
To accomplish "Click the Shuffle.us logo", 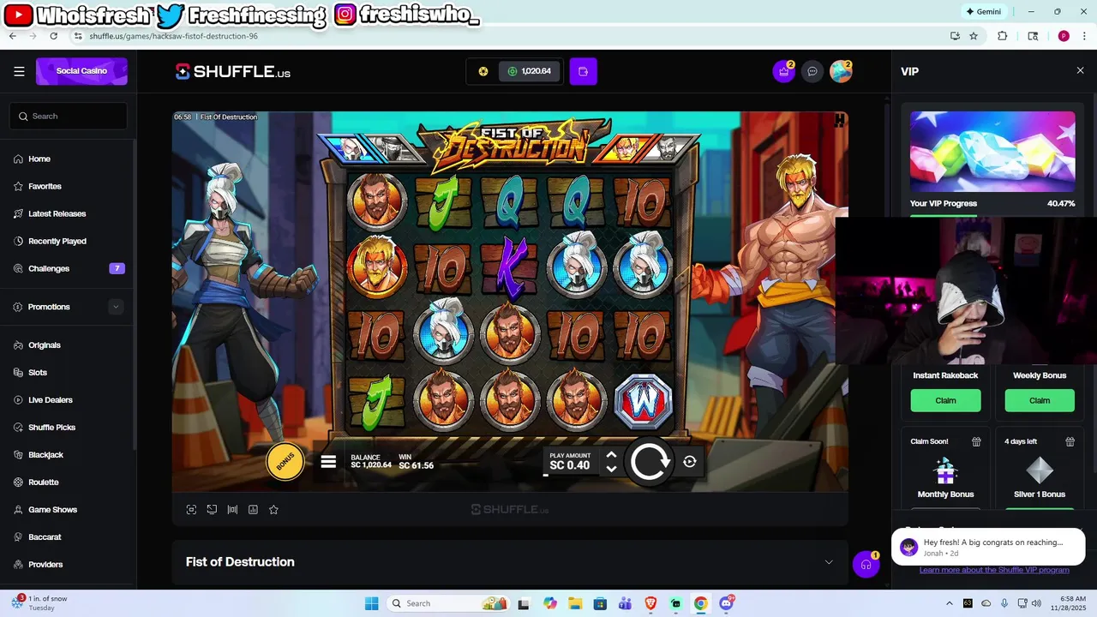I will coord(233,72).
